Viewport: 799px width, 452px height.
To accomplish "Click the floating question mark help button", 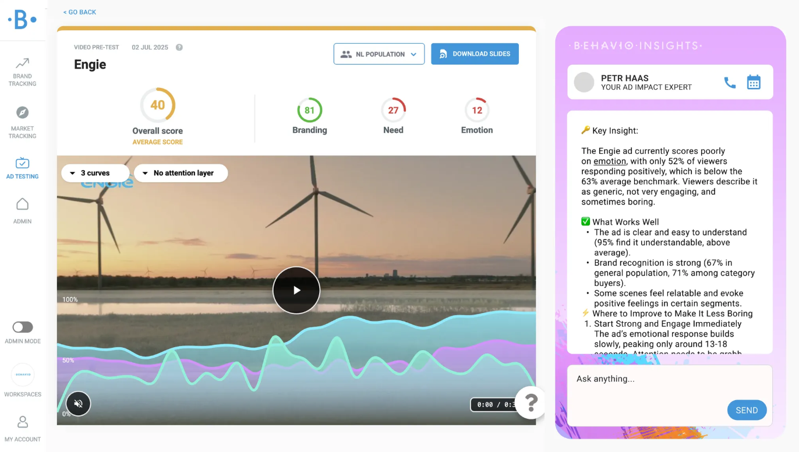I will click(531, 402).
